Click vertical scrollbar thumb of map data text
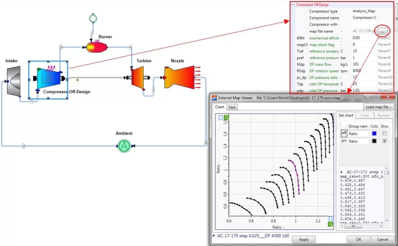 pyautogui.click(x=387, y=173)
